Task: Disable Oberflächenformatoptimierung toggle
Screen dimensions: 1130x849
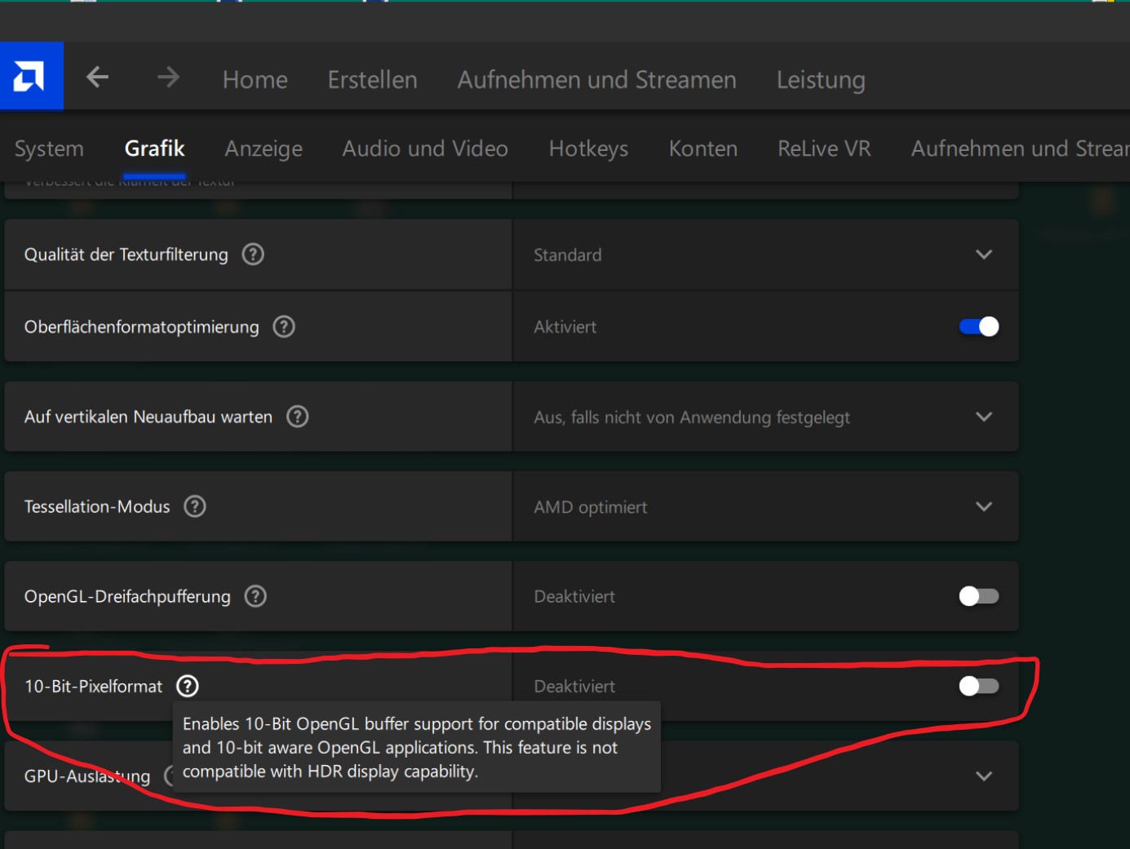Action: 979,327
